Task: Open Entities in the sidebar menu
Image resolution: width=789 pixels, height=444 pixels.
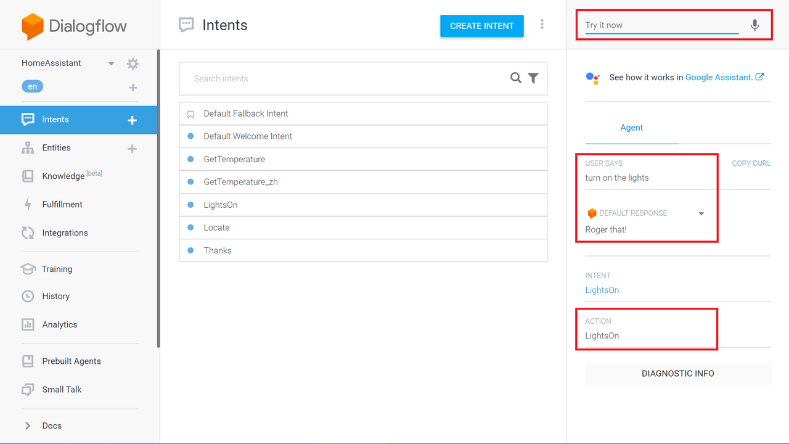Action: [x=56, y=148]
